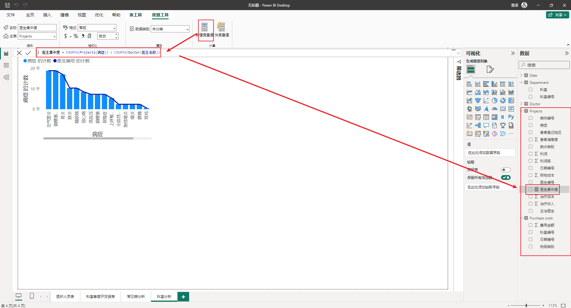Toggle the 跨报表 drillthrough switch
The image size is (571, 308).
click(506, 170)
